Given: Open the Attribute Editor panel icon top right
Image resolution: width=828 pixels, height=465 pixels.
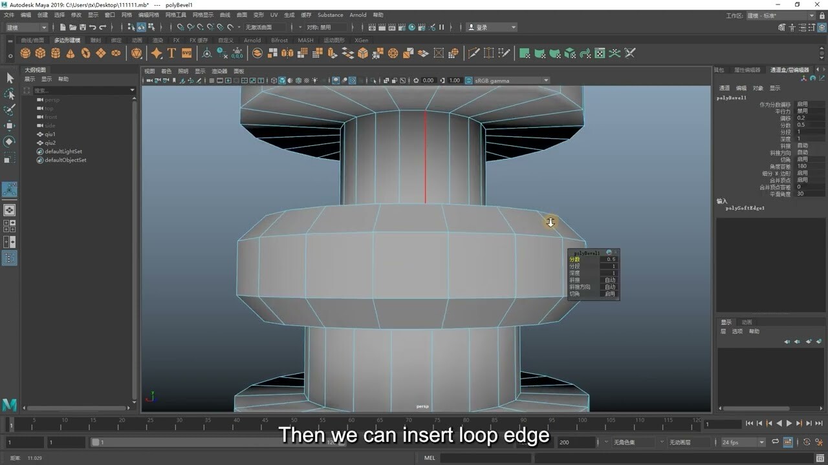Looking at the screenshot, I should 802,27.
